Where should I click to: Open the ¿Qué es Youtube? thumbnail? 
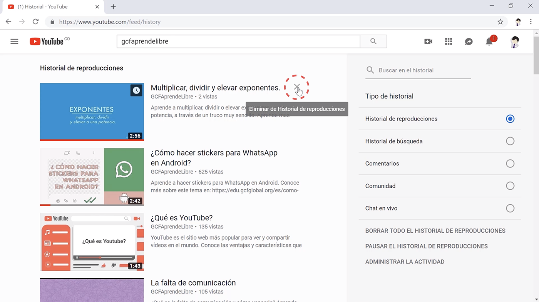(x=92, y=242)
